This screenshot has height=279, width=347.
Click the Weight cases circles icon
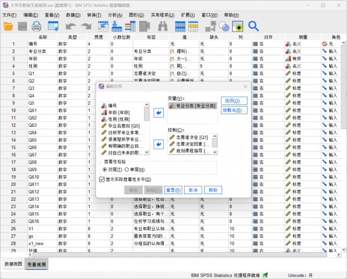pyautogui.click(x=224, y=26)
